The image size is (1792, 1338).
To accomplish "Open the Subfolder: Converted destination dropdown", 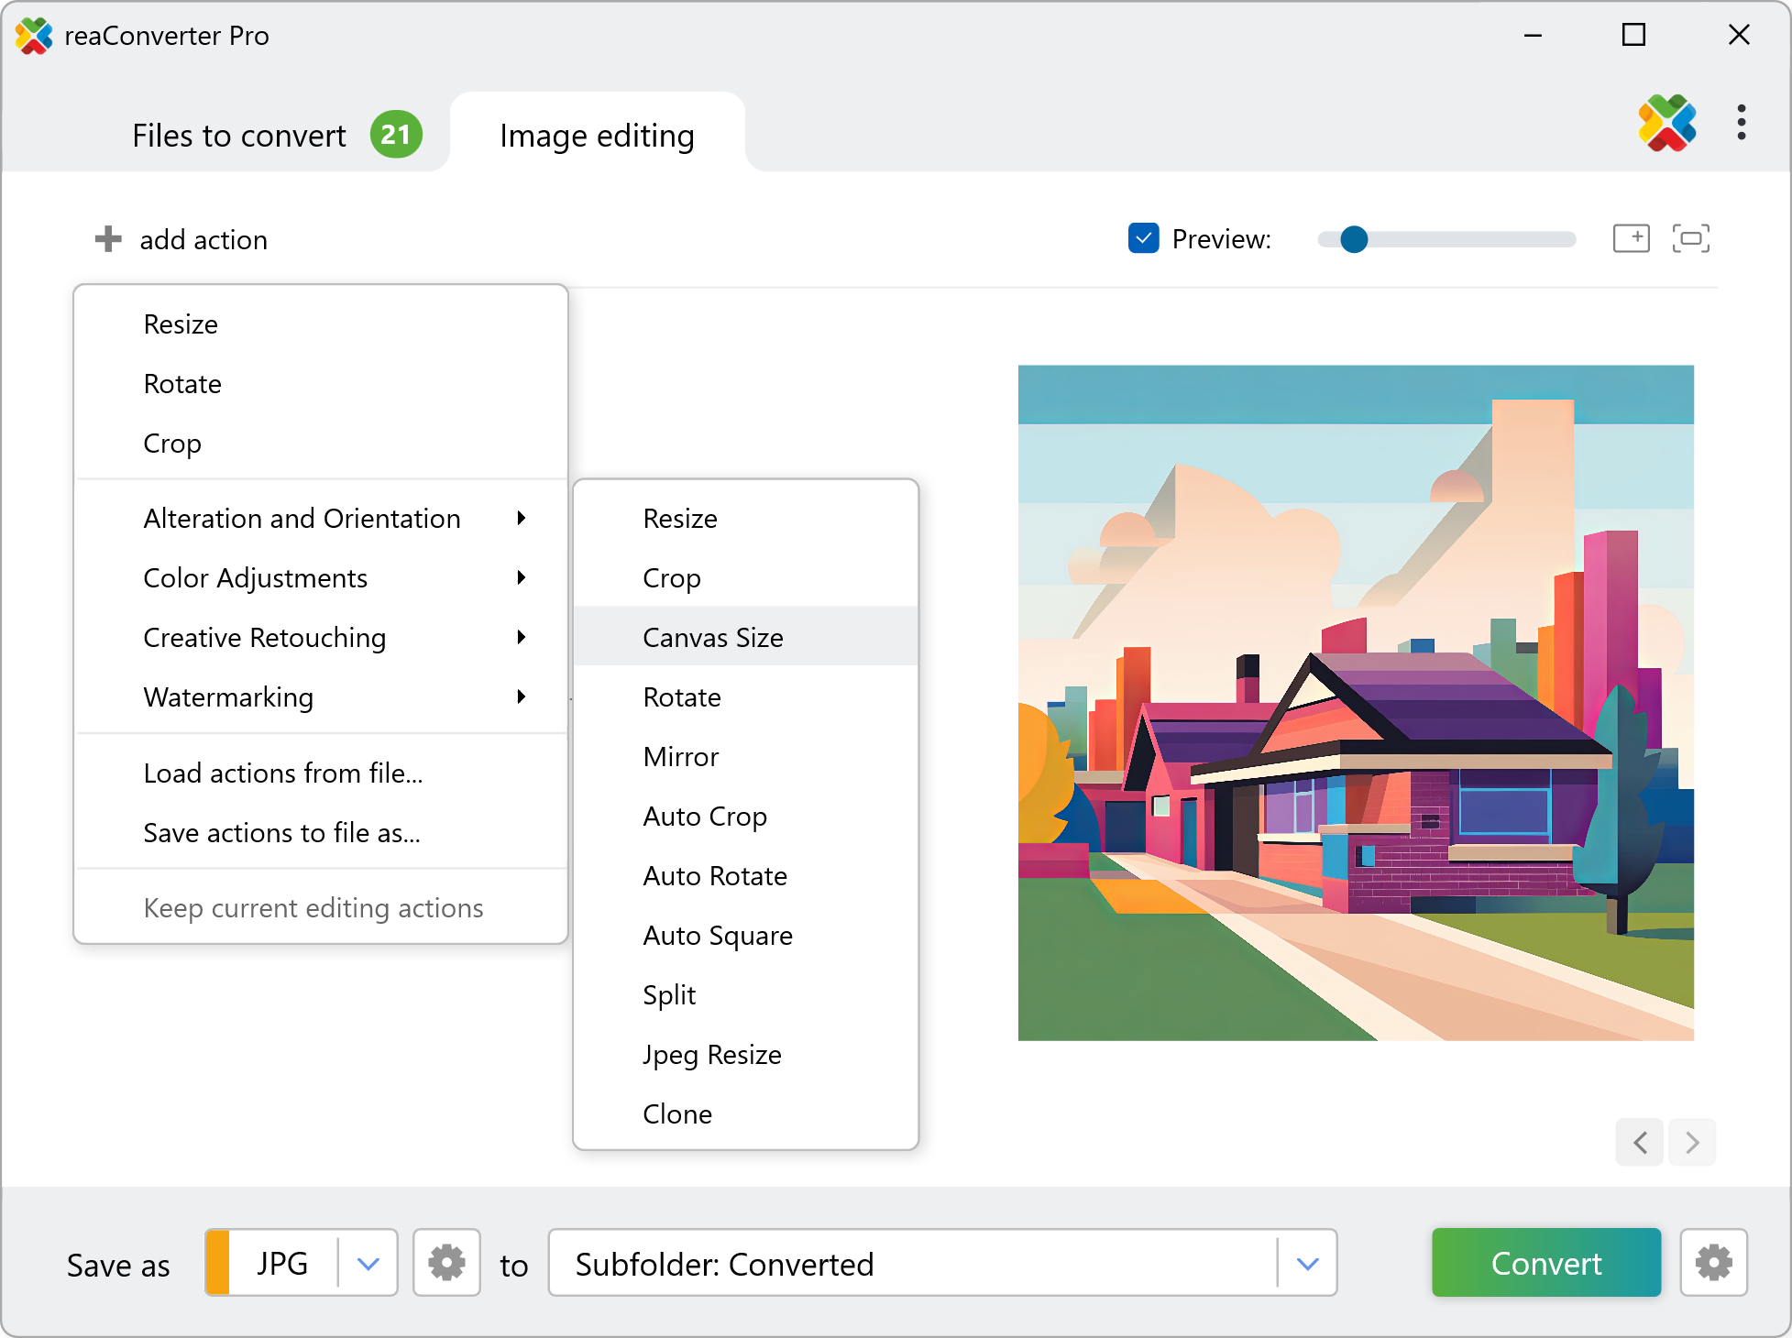I will [x=1307, y=1264].
